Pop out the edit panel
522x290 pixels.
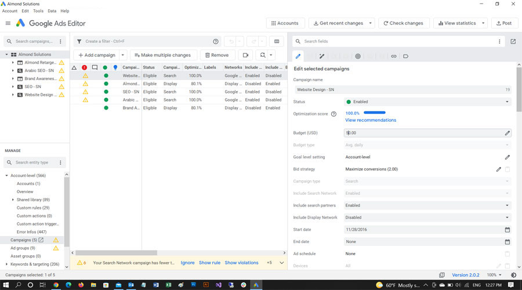(x=513, y=41)
